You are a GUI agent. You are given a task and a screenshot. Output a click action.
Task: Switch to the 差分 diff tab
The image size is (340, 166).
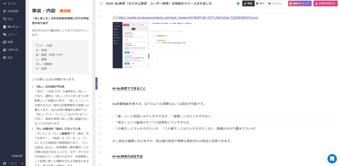point(261,3)
